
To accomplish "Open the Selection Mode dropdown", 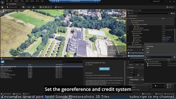I will (x=13, y=7).
